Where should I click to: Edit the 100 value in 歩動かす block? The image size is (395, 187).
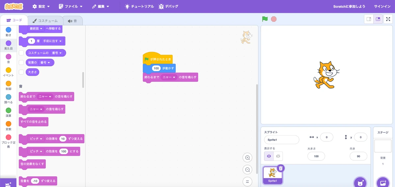(156, 68)
